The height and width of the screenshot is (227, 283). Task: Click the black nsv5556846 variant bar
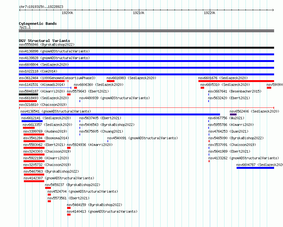(146, 48)
